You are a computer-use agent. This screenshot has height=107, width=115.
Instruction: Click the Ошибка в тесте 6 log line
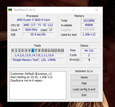point(27,80)
